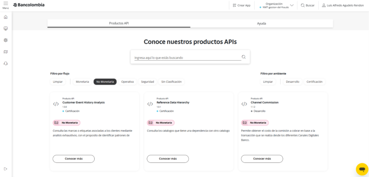Image resolution: width=369 pixels, height=177 pixels.
Task: Click the monitor icon in sidebar
Action: coord(5,29)
